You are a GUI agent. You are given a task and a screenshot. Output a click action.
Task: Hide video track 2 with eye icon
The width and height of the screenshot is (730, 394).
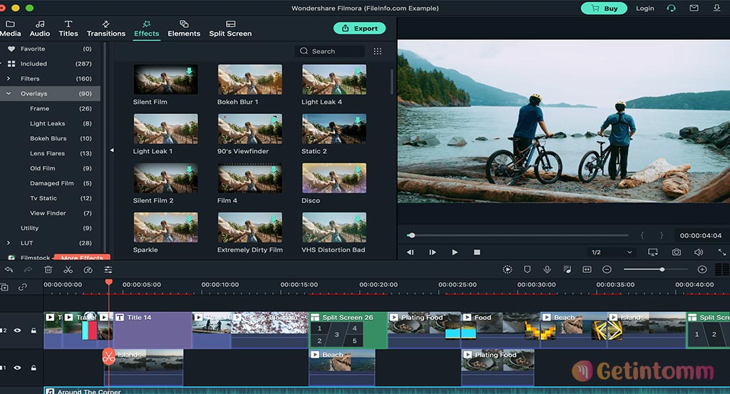click(x=17, y=331)
